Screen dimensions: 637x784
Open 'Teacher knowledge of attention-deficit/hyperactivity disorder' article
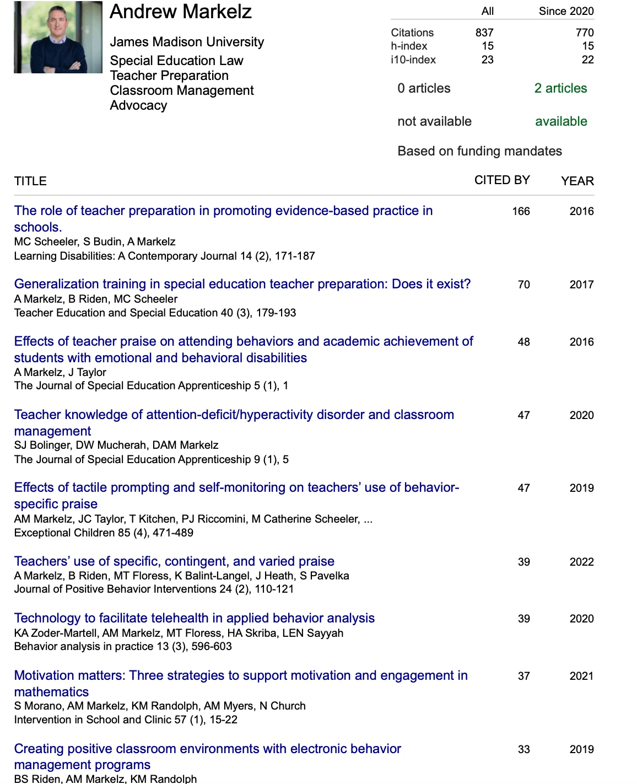[x=234, y=415]
